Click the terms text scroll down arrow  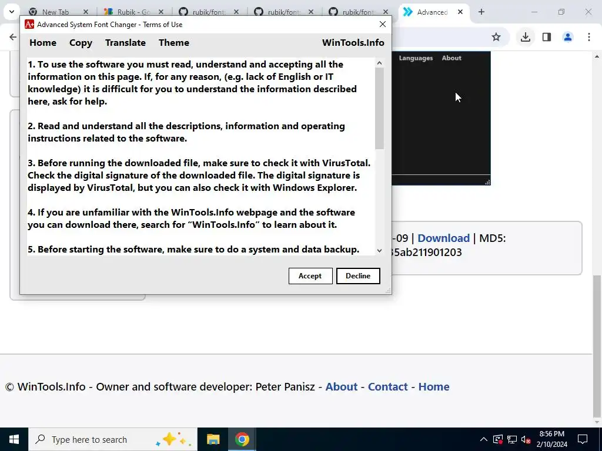pyautogui.click(x=379, y=250)
